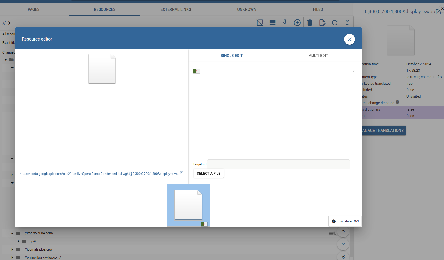
Task: Click the scroll up round button
Action: pyautogui.click(x=343, y=231)
